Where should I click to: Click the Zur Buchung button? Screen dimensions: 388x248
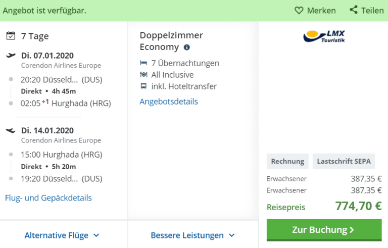coord(324,230)
